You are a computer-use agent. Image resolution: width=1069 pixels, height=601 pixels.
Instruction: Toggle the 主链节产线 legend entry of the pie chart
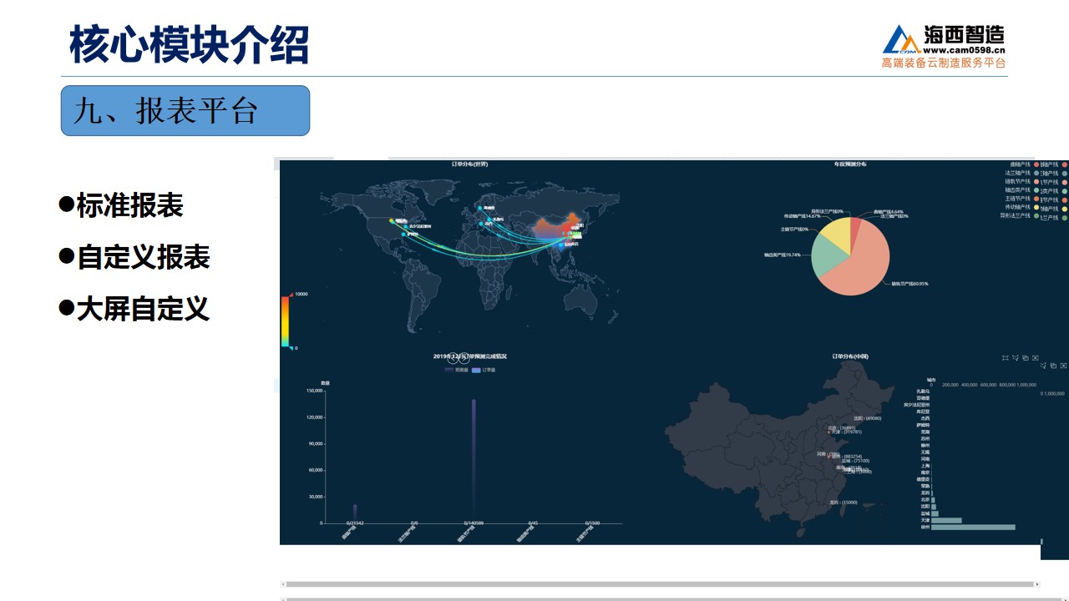(1023, 199)
